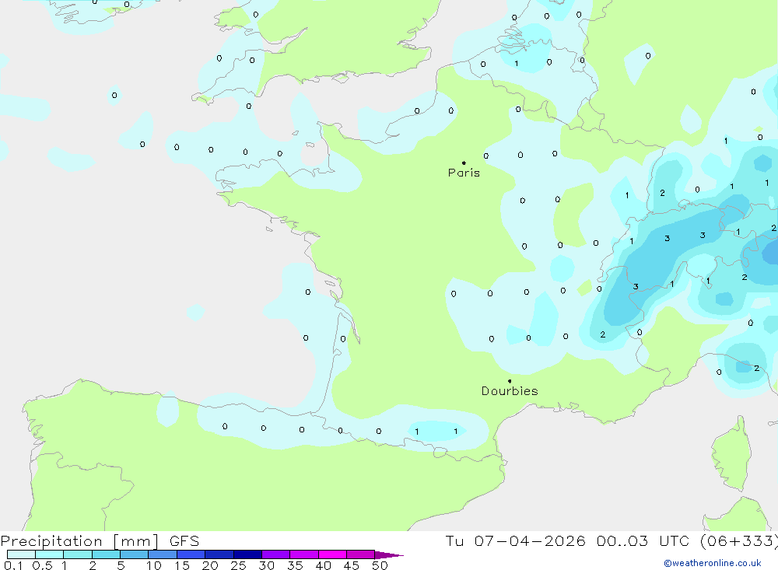
Task: Pick the 30–35 mm purple legend swatch
Action: 276,554
